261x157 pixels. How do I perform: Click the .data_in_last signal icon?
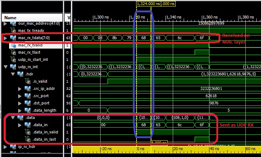click(28, 139)
